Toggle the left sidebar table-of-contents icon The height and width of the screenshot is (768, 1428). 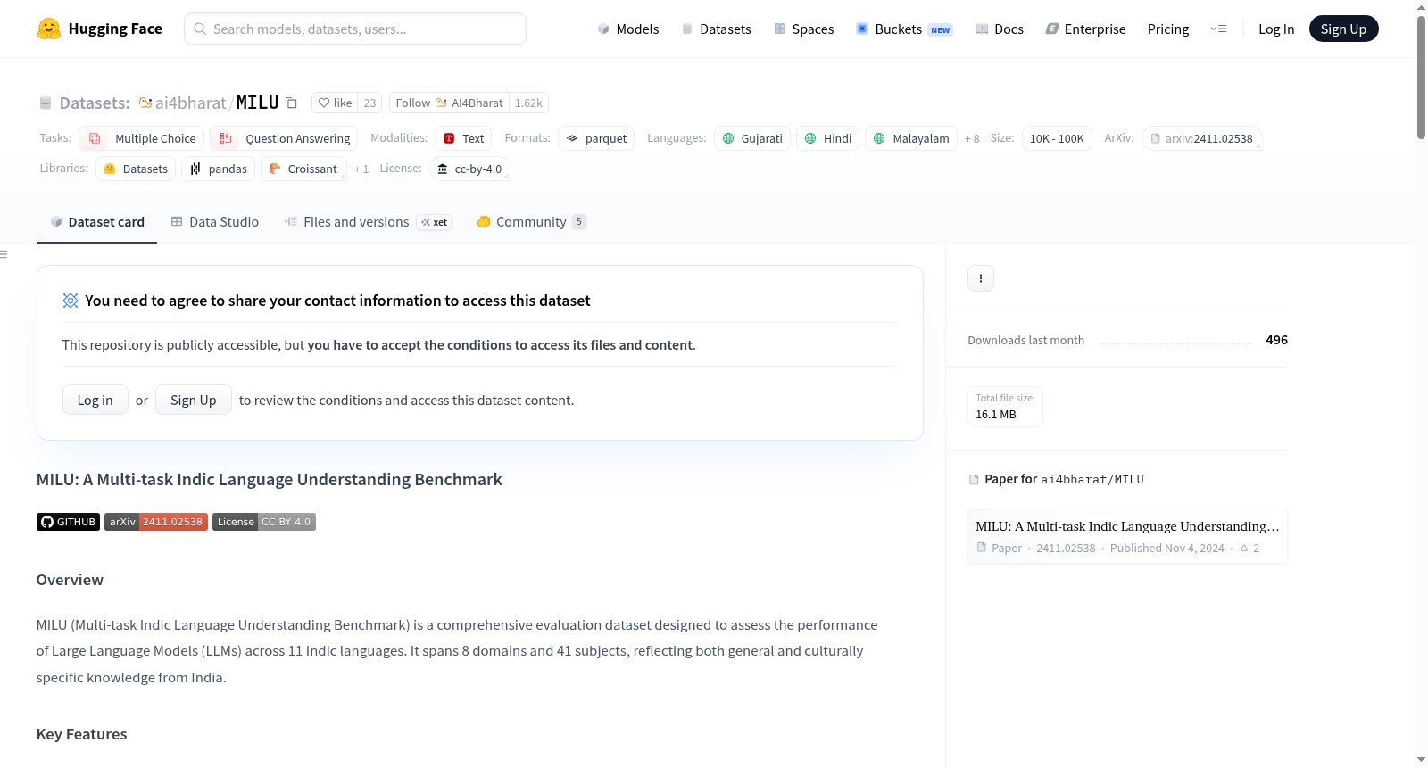pos(4,254)
